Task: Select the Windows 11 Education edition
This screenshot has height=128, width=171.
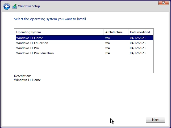Action: tap(32, 43)
